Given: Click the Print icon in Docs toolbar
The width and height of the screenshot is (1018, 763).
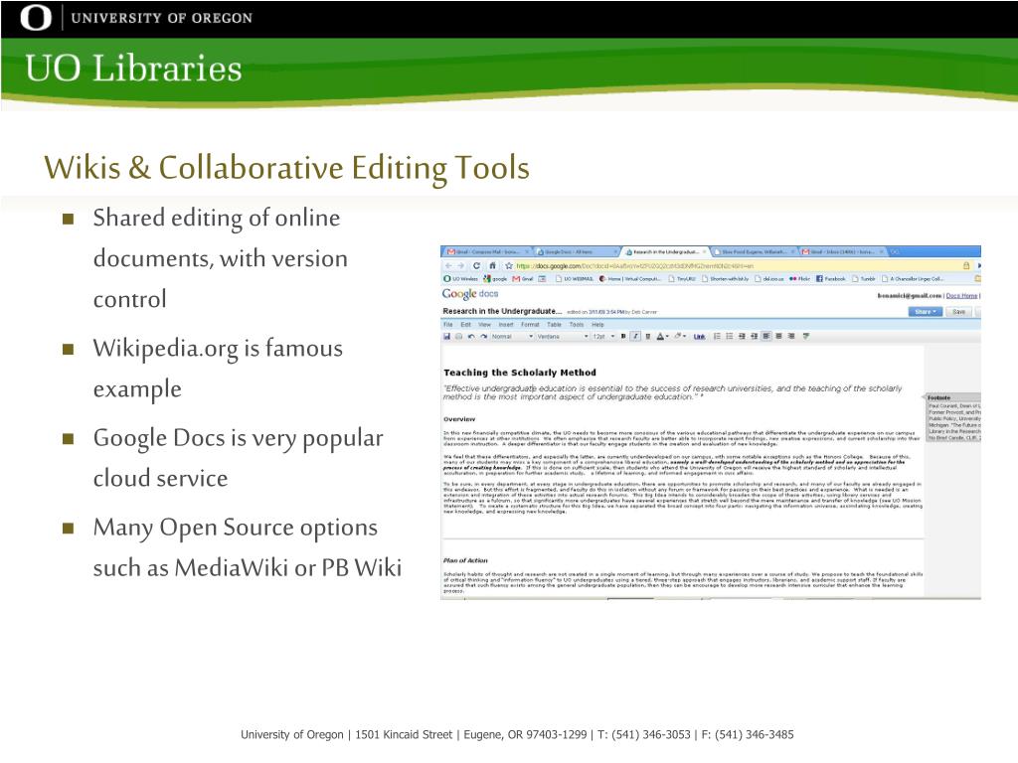Looking at the screenshot, I should click(459, 336).
